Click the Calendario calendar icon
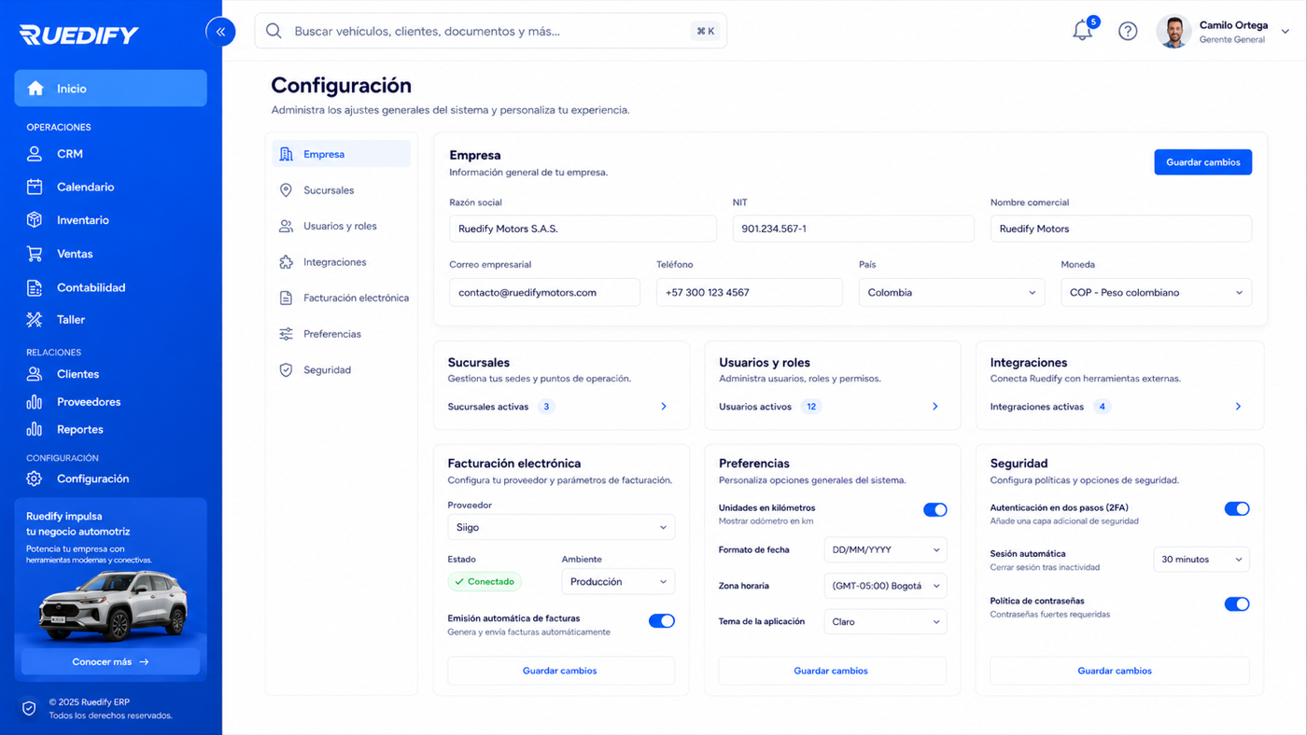The height and width of the screenshot is (735, 1307). click(x=35, y=187)
